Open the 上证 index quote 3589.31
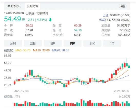This screenshot has width=136, height=108. coord(116,15)
